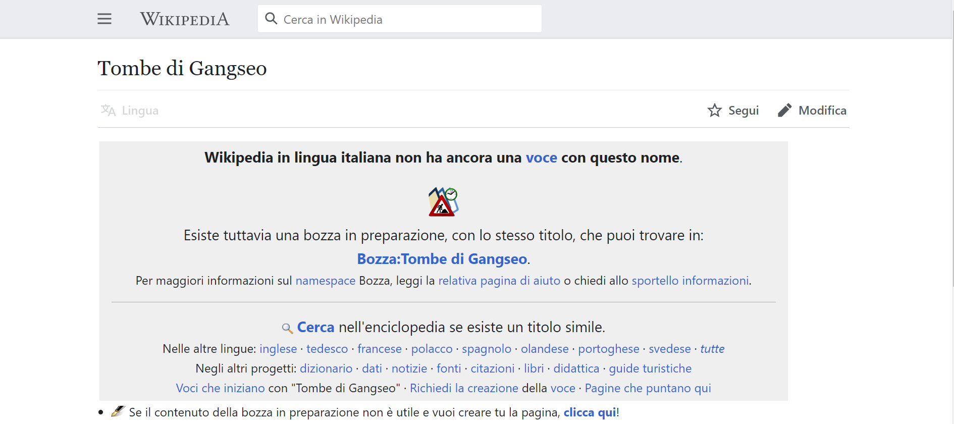Open the "guide turistiche" project link
This screenshot has height=424, width=954.
(x=650, y=368)
